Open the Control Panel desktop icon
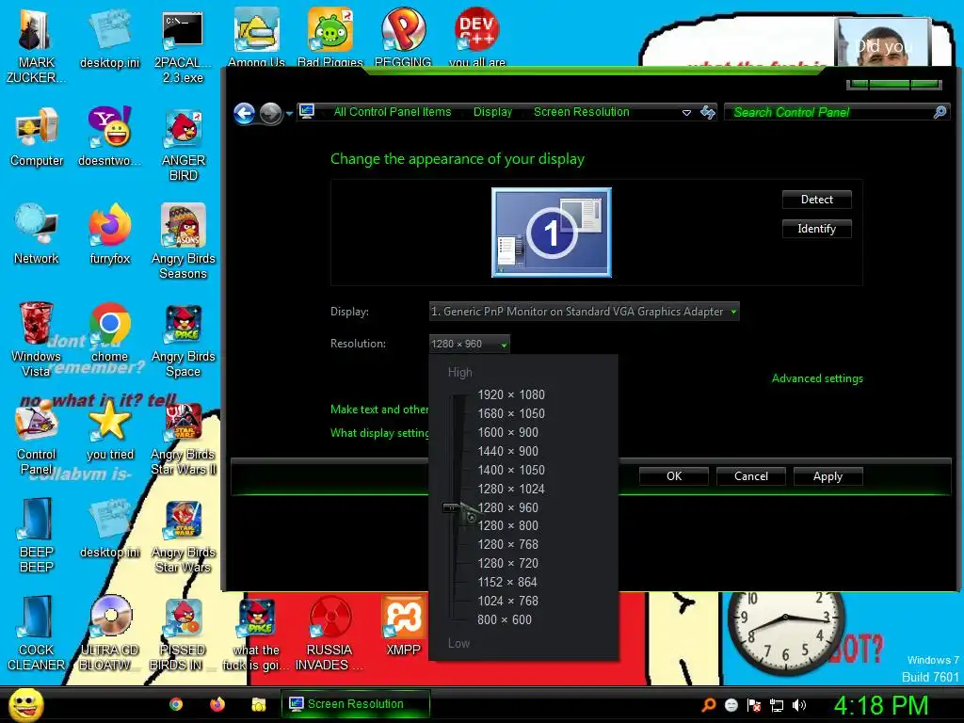This screenshot has height=723, width=964. (37, 438)
